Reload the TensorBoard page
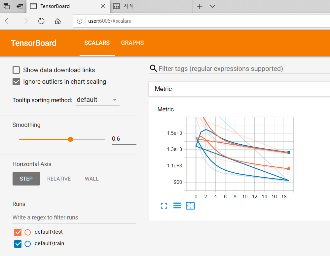This screenshot has width=330, height=256. click(x=41, y=21)
